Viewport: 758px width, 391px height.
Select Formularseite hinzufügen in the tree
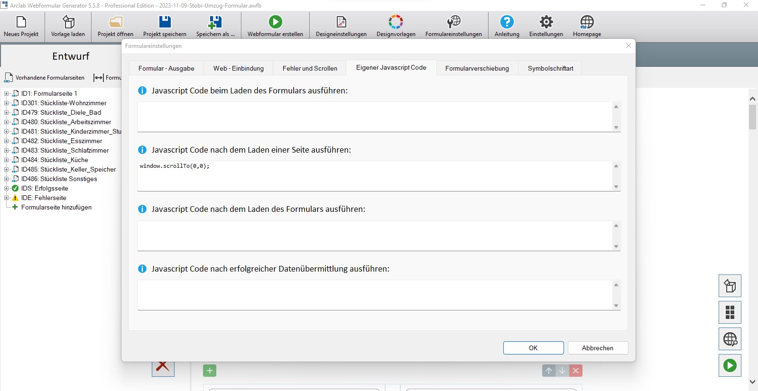tap(56, 208)
